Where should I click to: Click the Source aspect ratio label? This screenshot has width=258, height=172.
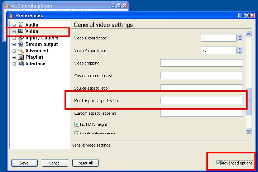coord(91,88)
